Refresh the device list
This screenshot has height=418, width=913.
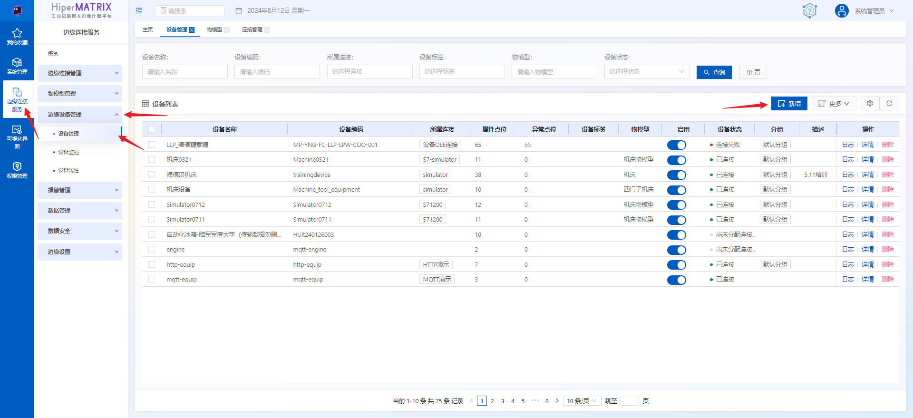tap(889, 103)
